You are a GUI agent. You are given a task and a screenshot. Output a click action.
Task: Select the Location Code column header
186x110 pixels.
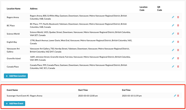click(x=143, y=9)
